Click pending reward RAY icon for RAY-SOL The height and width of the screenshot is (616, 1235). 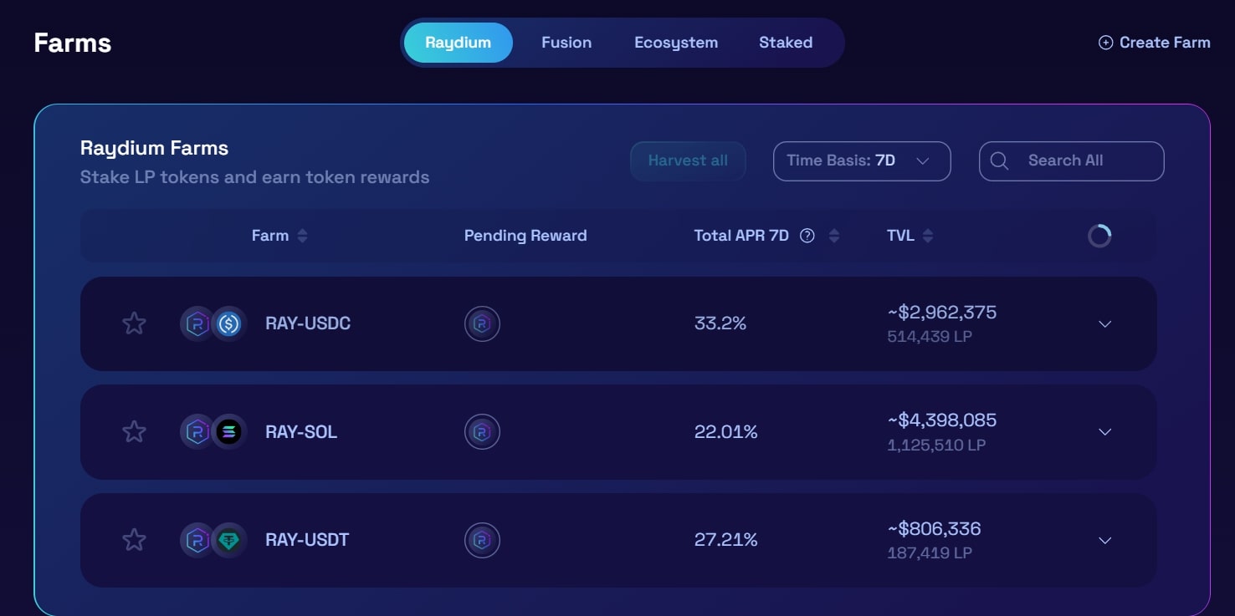click(x=482, y=431)
